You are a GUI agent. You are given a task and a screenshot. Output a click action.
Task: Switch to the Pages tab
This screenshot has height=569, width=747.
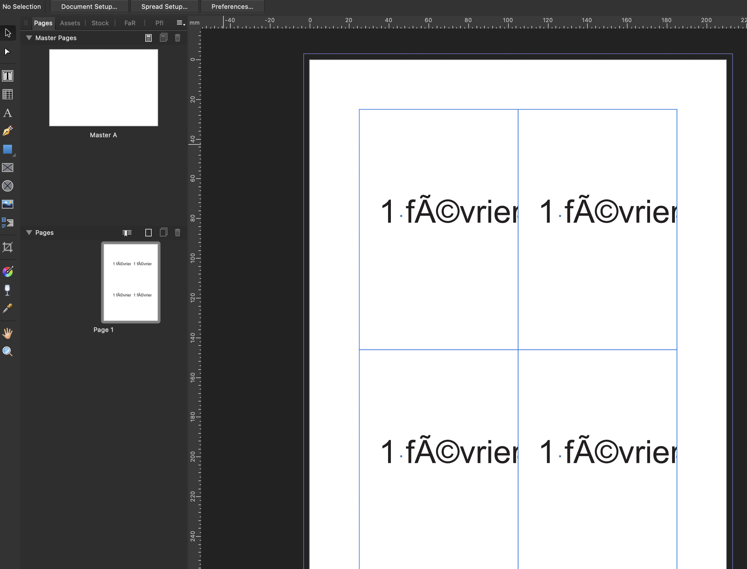43,23
